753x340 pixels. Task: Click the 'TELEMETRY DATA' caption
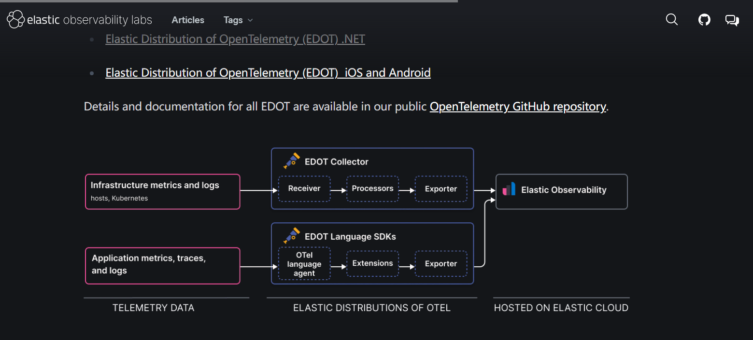(153, 308)
